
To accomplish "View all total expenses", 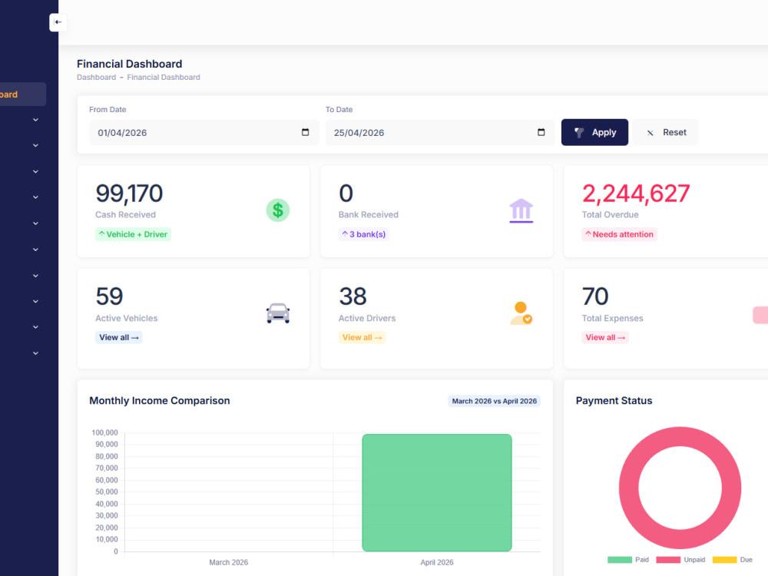I will point(605,337).
